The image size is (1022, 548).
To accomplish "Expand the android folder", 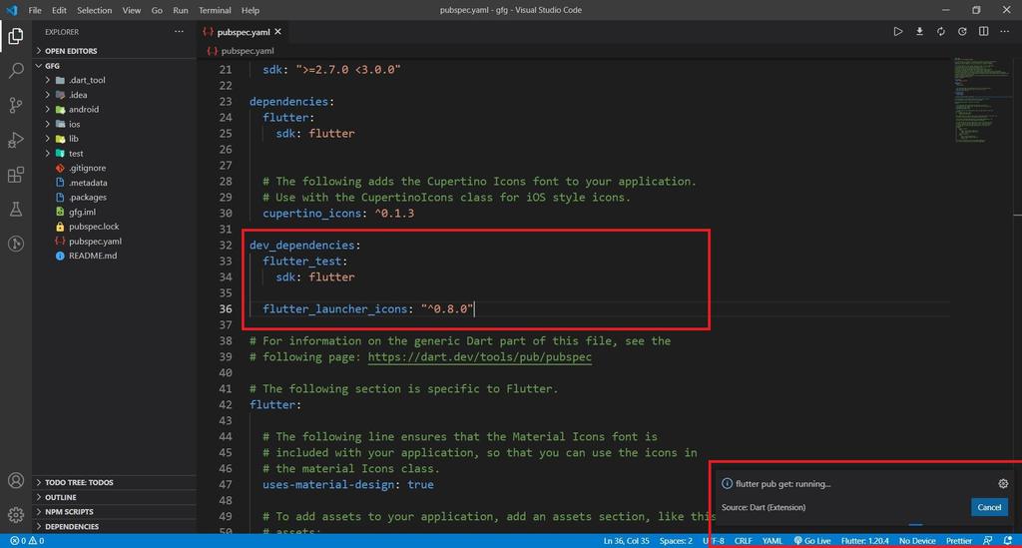I will pos(114,110).
